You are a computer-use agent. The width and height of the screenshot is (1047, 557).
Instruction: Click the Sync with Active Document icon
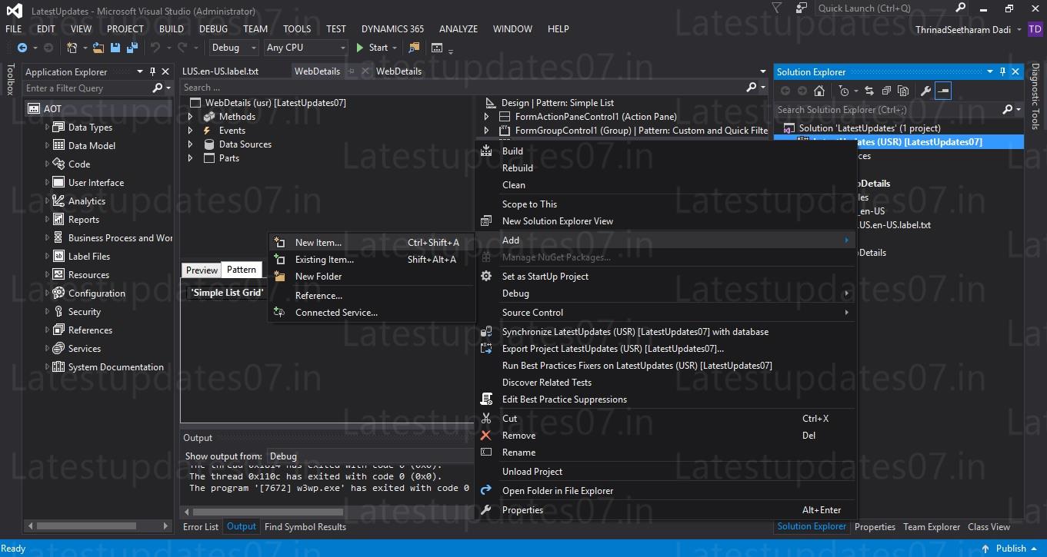click(870, 91)
